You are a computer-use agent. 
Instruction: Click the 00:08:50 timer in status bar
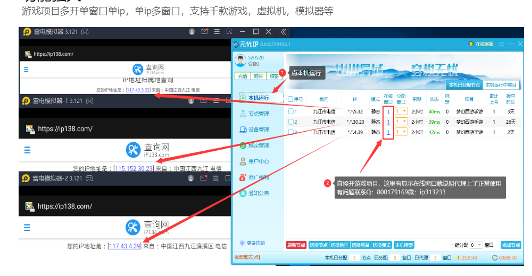(x=504, y=258)
